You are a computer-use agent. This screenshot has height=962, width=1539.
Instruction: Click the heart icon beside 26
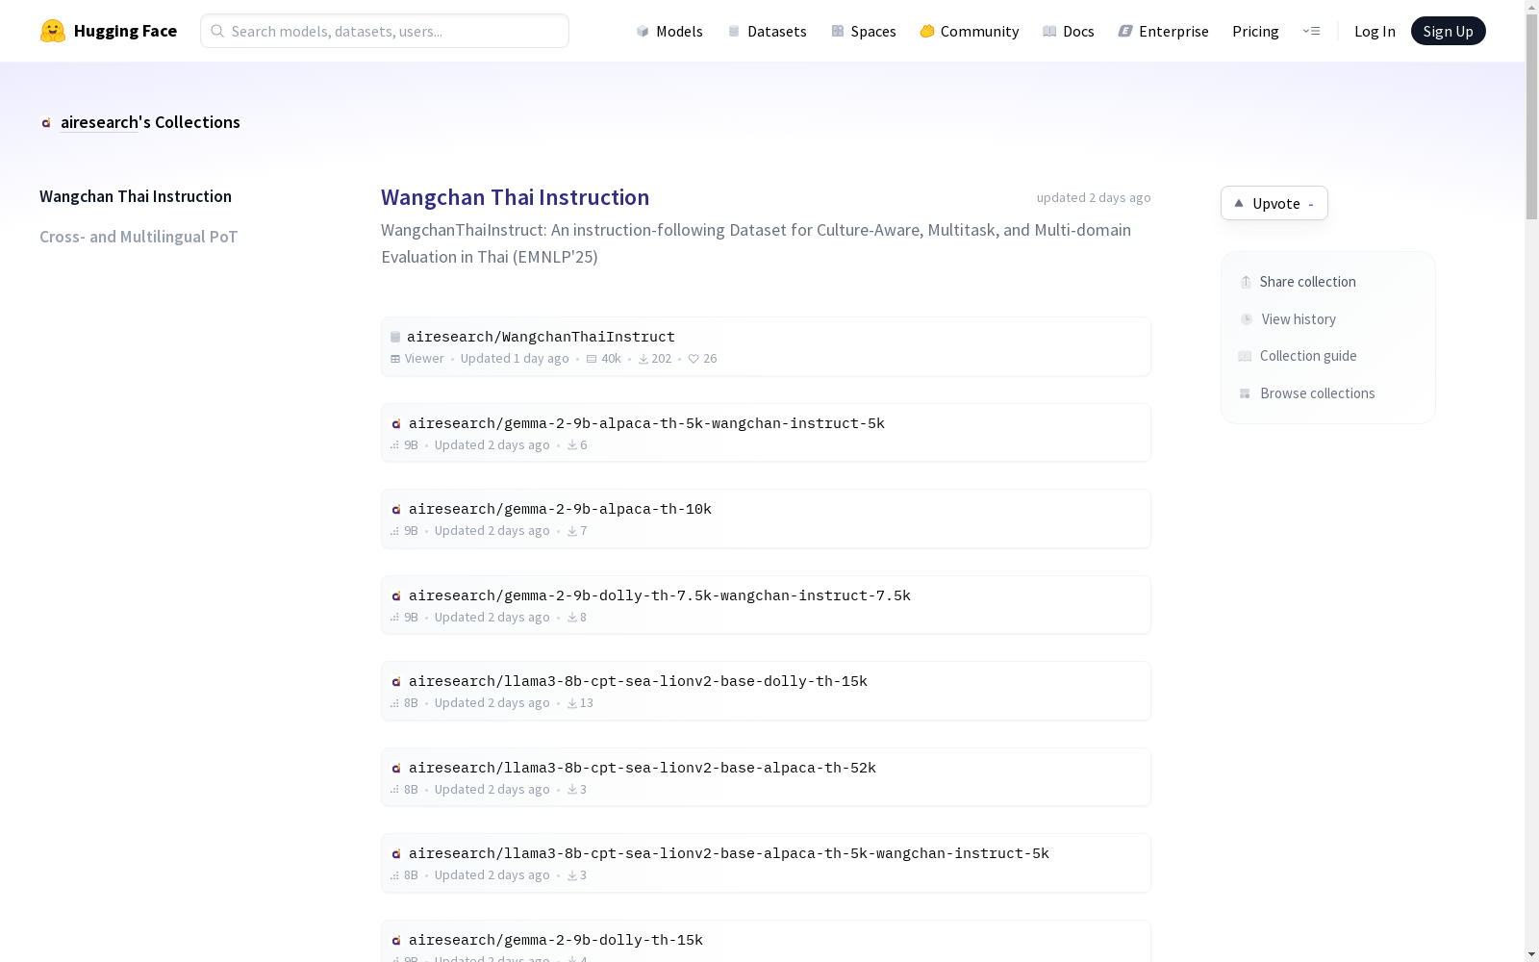[x=694, y=359]
